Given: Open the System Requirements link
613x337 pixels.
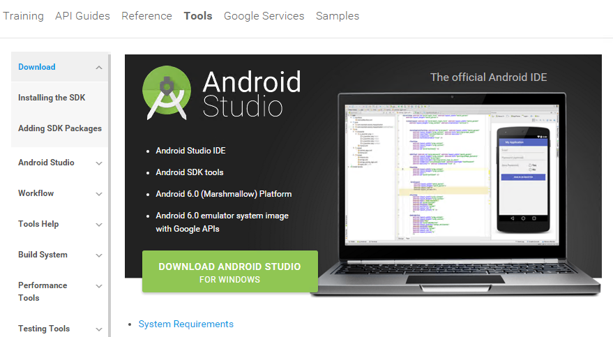Looking at the screenshot, I should [186, 324].
